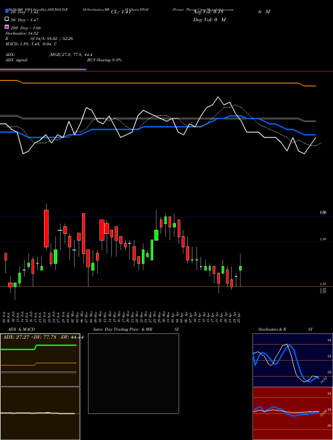Select the '50 Day = 1.47' legend text
This screenshot has width=333, height=440.
(x=25, y=20)
